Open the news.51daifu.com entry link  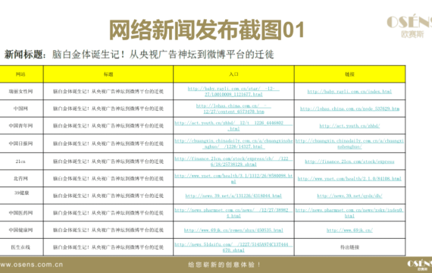click(233, 247)
